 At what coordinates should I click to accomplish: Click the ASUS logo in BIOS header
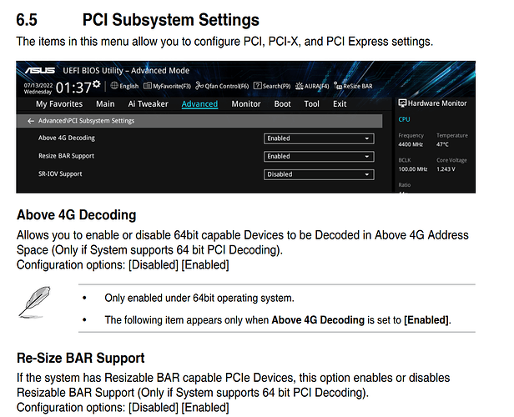tap(40, 70)
